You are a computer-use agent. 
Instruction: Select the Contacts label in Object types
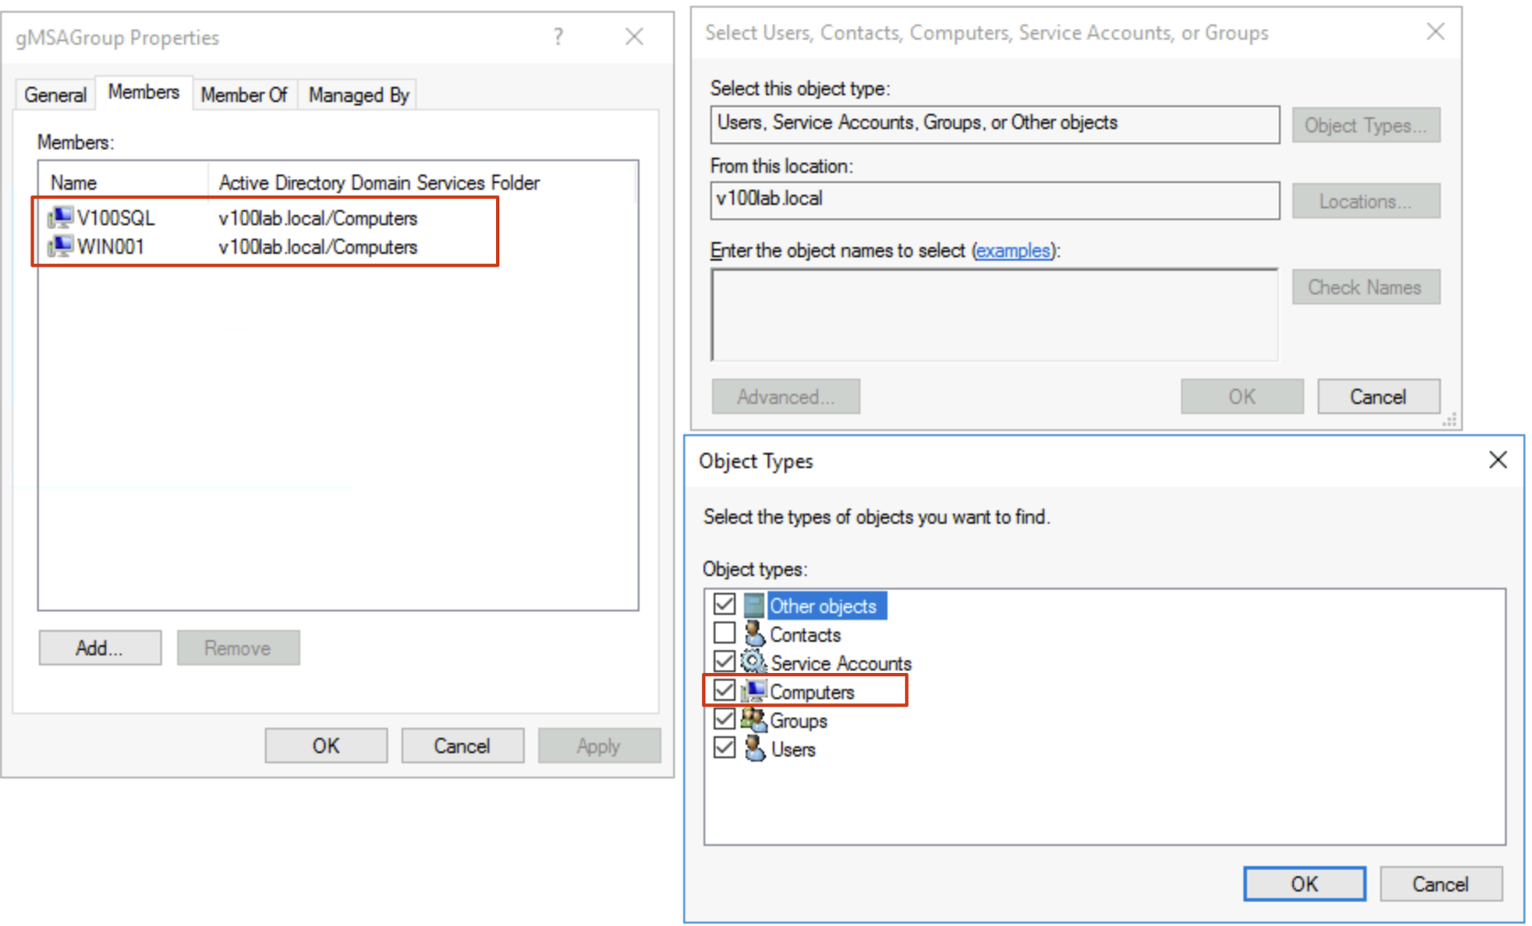[x=806, y=634]
